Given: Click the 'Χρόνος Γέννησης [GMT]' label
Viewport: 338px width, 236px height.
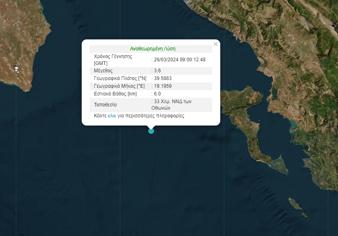Looking at the screenshot, I should (113, 59).
